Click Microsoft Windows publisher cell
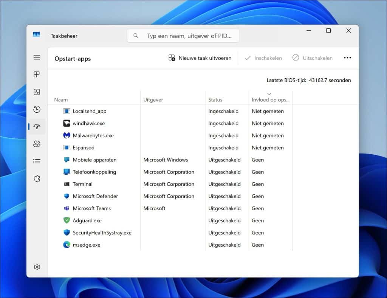 [166, 160]
